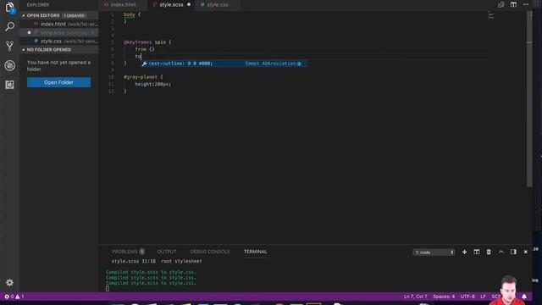
Task: Move the panel to the side
Action: pyautogui.click(x=513, y=252)
